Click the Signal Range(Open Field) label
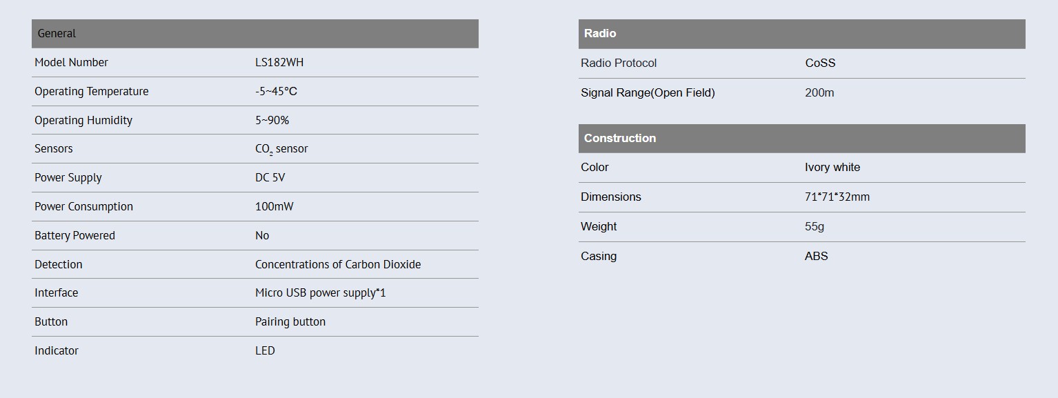Screen dimensions: 1058x398 648,92
